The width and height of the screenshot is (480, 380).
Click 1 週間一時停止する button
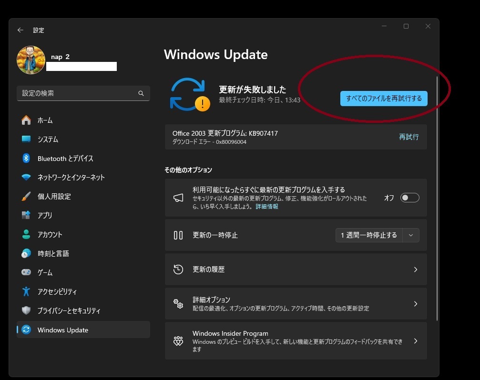pos(369,235)
